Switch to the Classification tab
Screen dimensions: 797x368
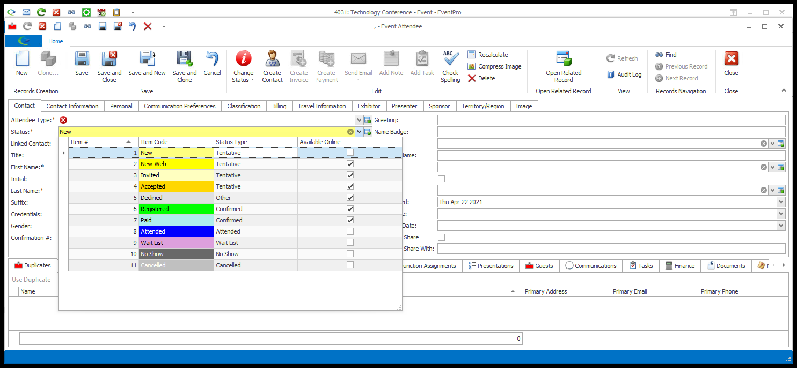pyautogui.click(x=244, y=106)
